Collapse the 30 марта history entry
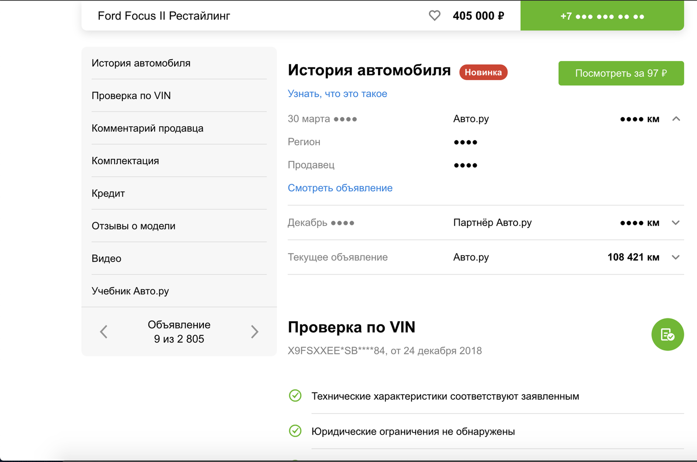 tap(676, 118)
